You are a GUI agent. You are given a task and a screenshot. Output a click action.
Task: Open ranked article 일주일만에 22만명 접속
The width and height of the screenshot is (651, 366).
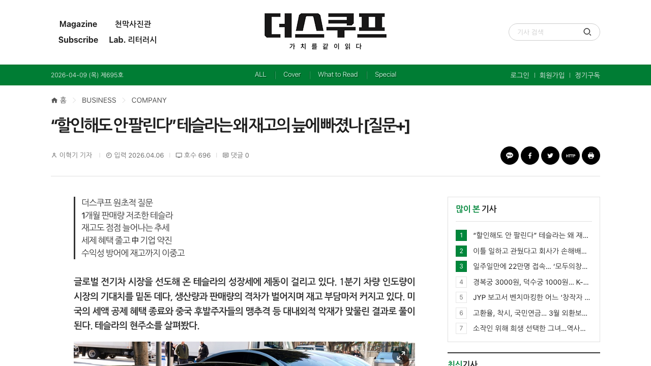pos(530,266)
